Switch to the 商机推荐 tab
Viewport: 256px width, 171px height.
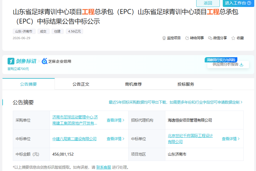click(133, 84)
